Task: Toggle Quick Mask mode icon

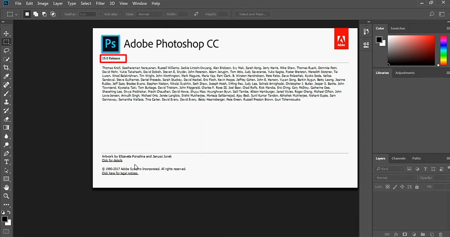Action: pos(6,231)
